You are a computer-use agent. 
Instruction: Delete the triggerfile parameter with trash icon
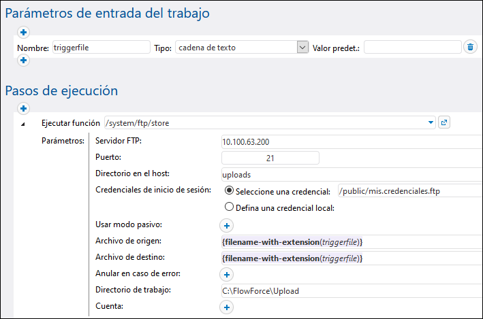pos(470,47)
